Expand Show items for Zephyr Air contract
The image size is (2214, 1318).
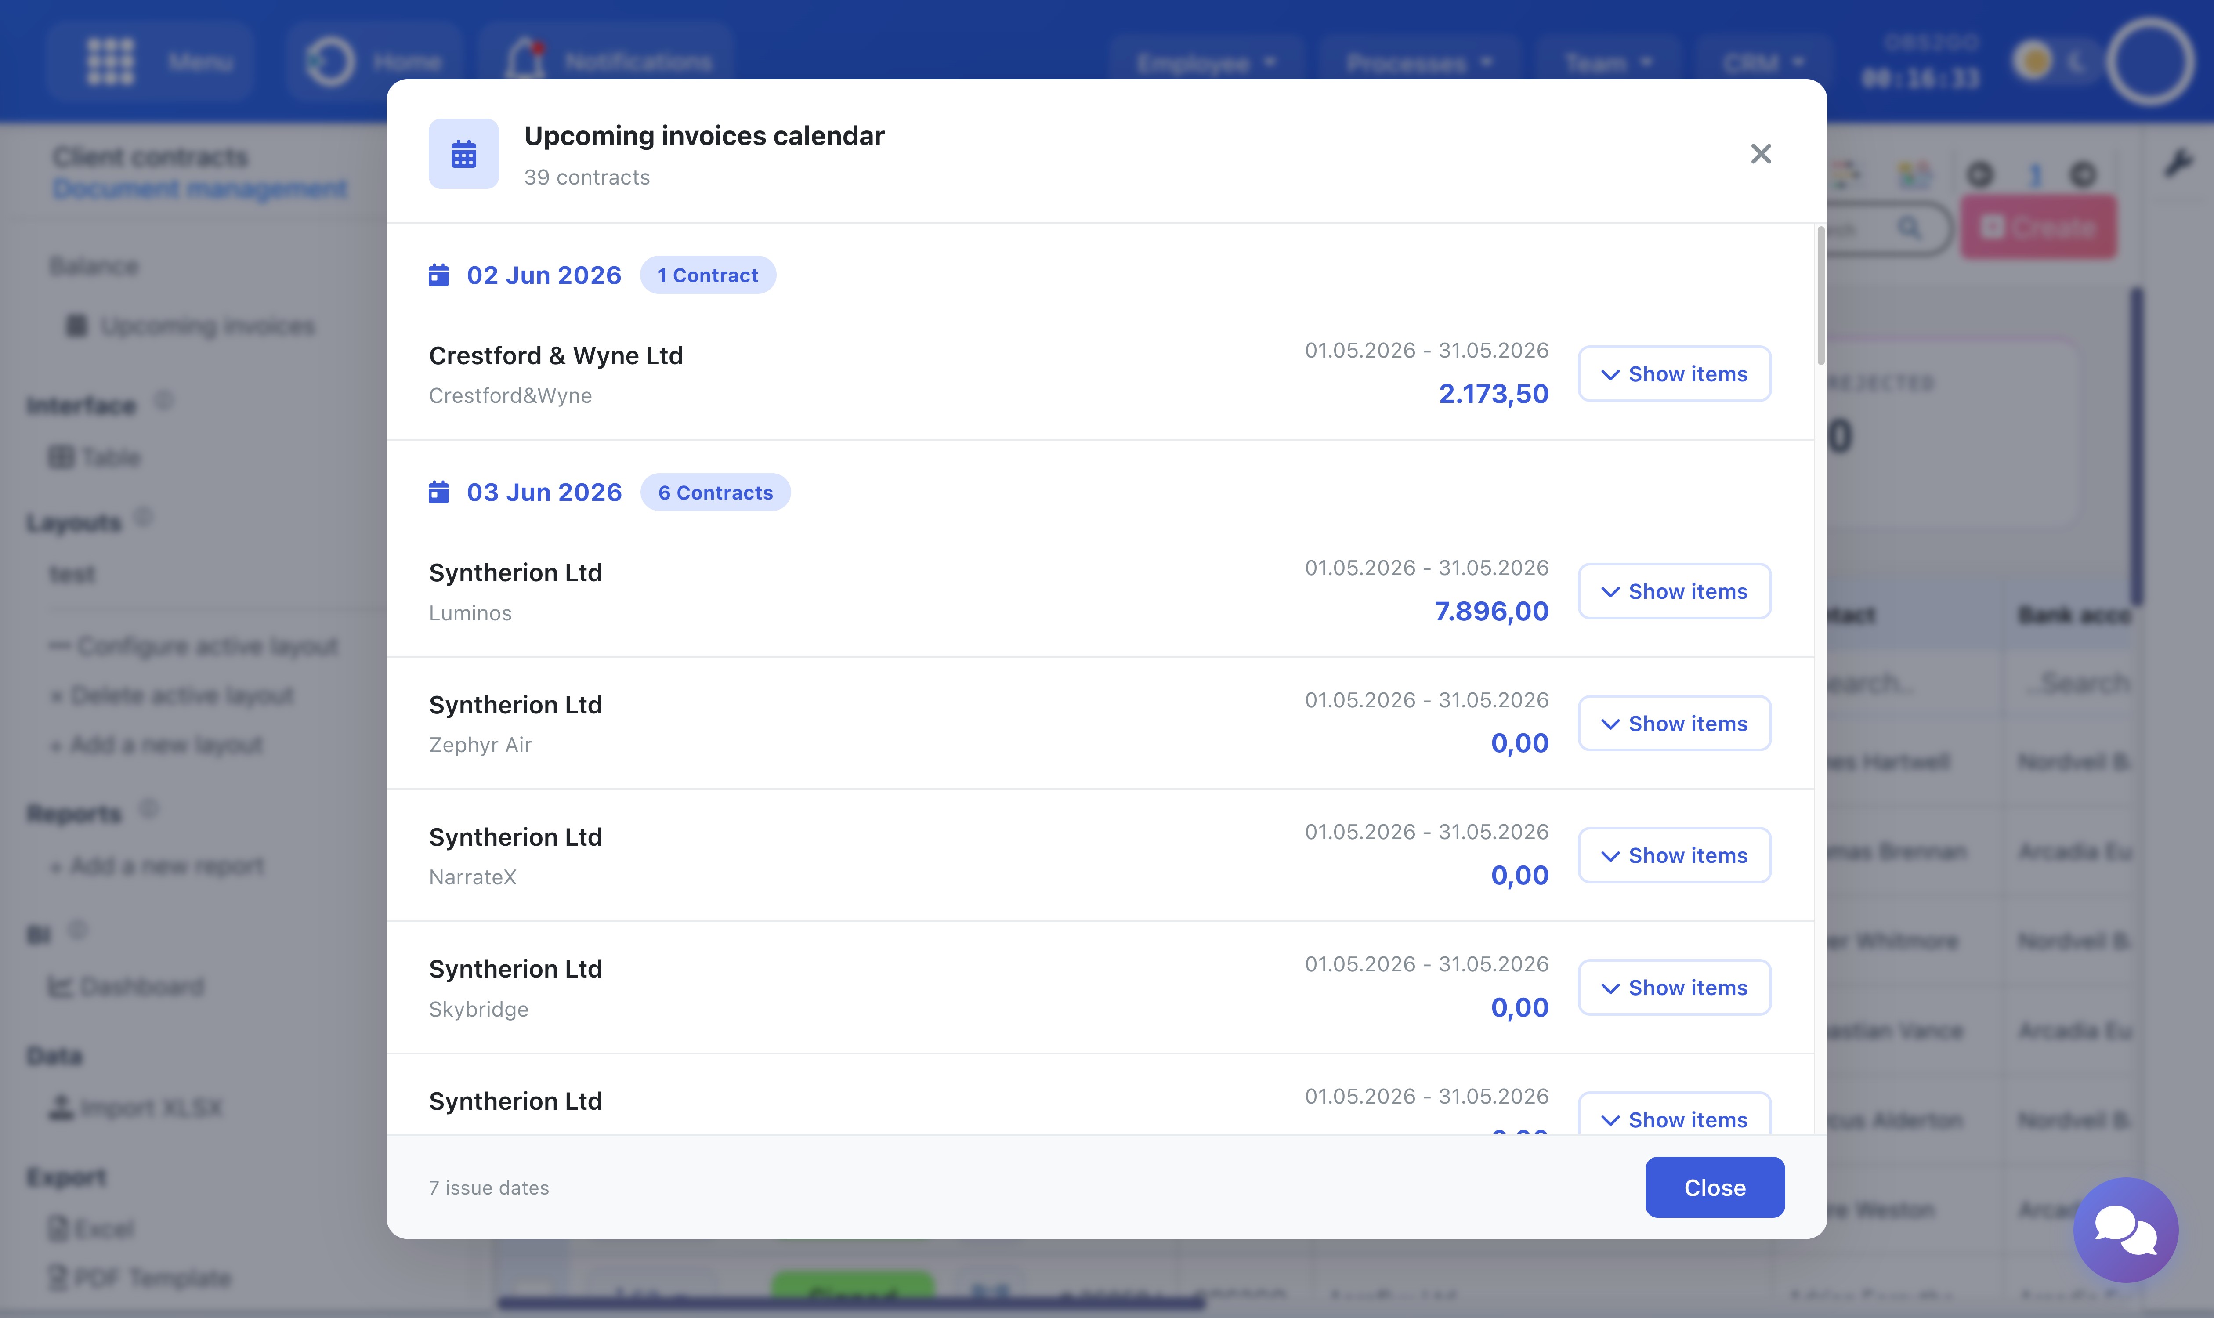point(1674,723)
